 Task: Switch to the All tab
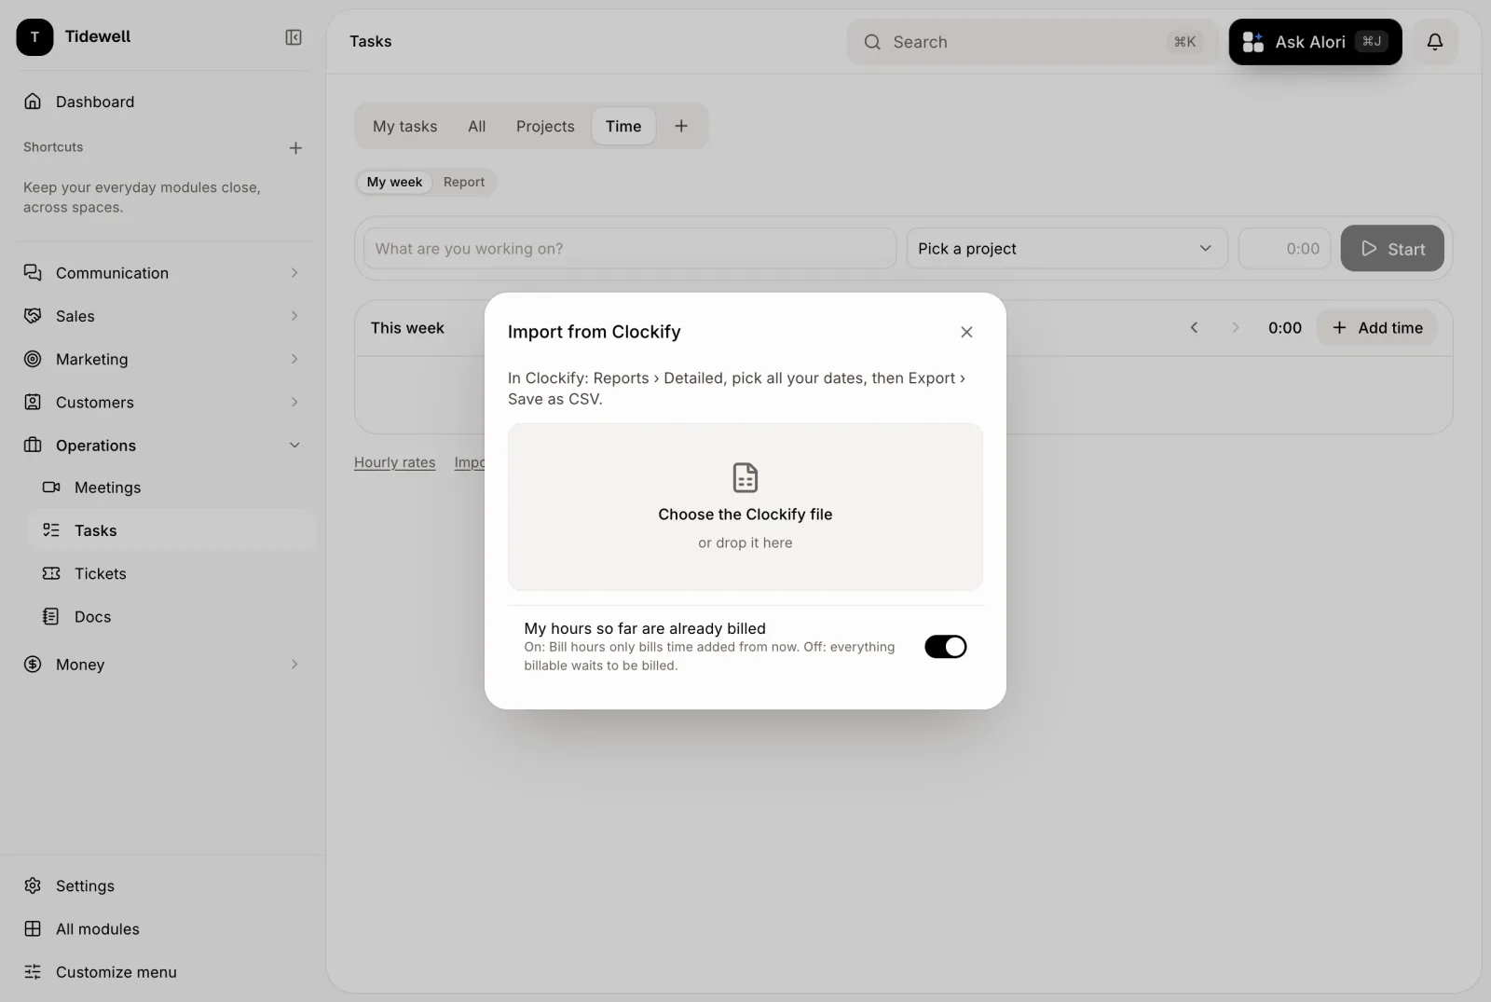point(476,126)
